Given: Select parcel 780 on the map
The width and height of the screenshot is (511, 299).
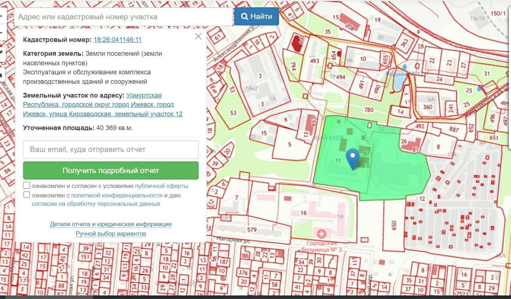Looking at the screenshot, I should pos(368,110).
